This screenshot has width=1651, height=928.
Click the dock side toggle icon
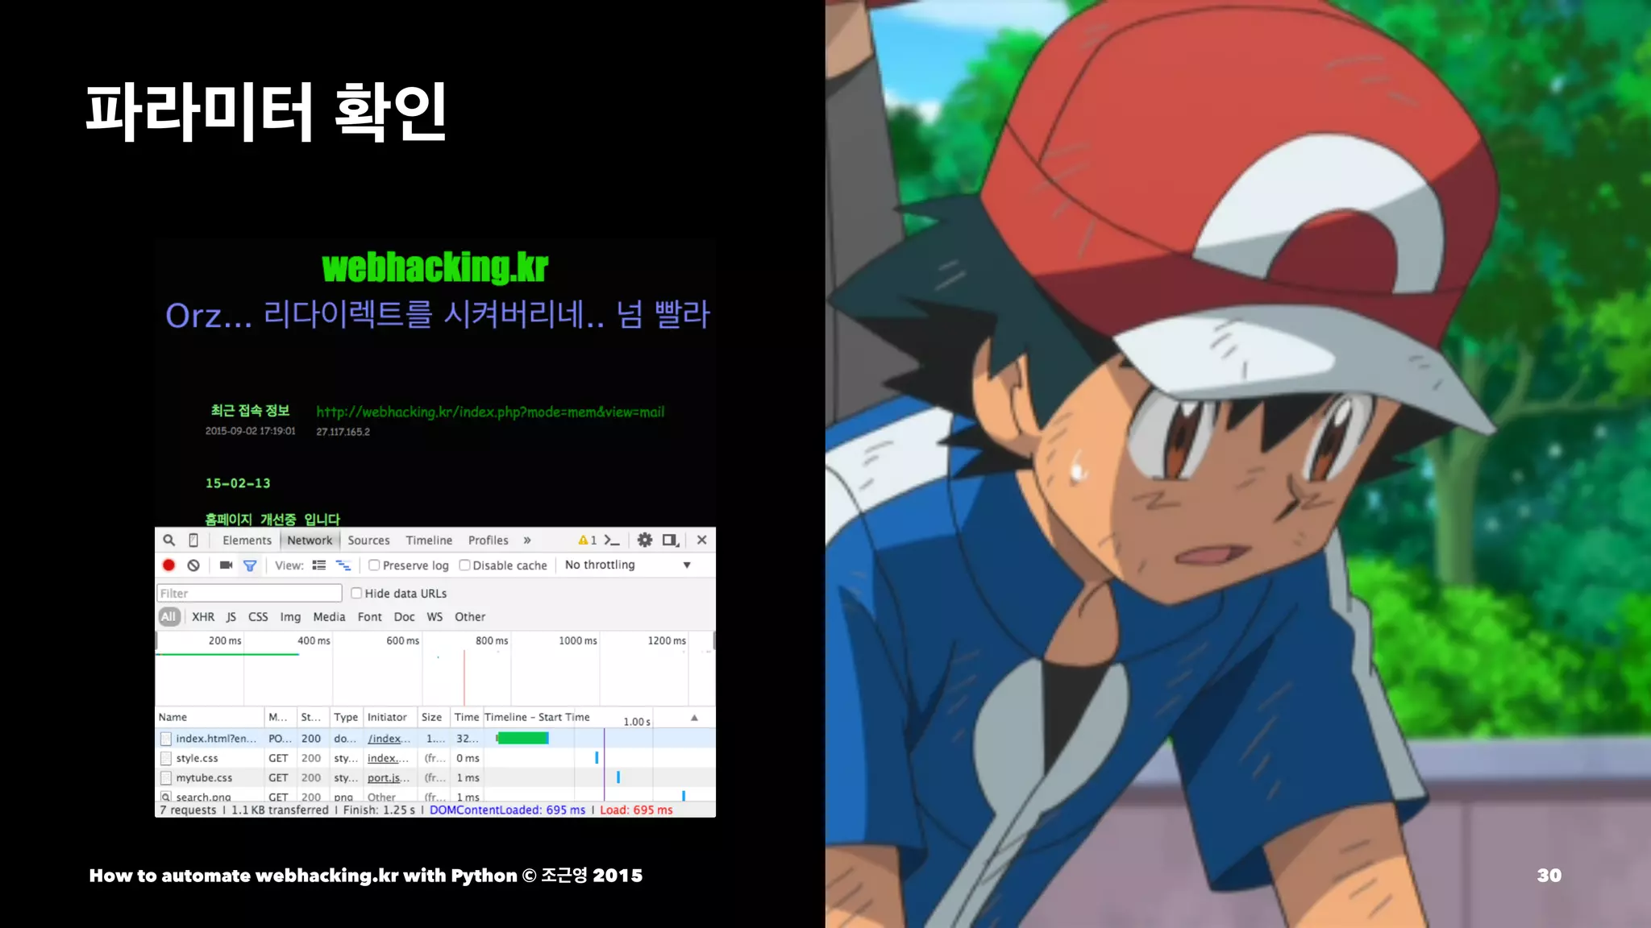[671, 540]
